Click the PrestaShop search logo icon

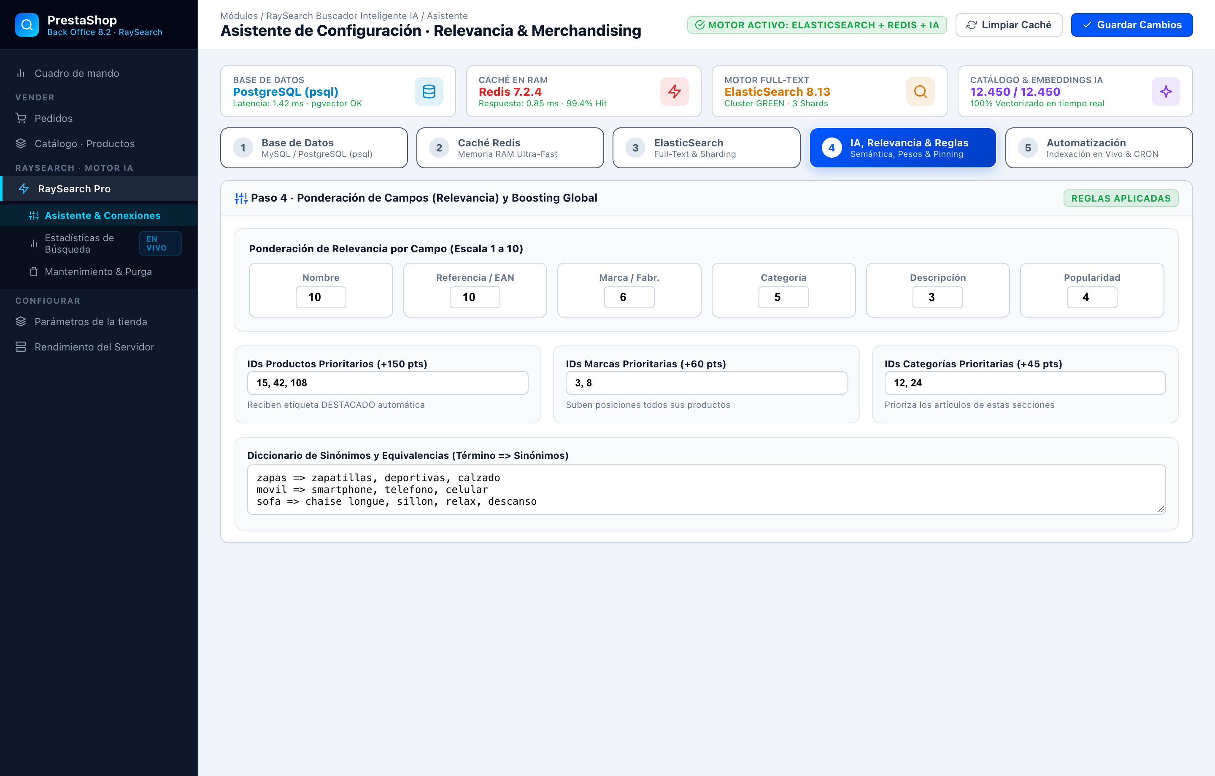point(27,25)
